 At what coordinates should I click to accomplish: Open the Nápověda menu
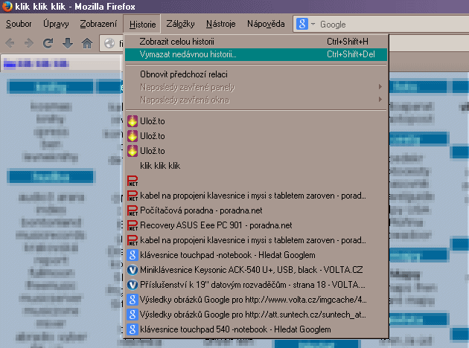tap(266, 24)
